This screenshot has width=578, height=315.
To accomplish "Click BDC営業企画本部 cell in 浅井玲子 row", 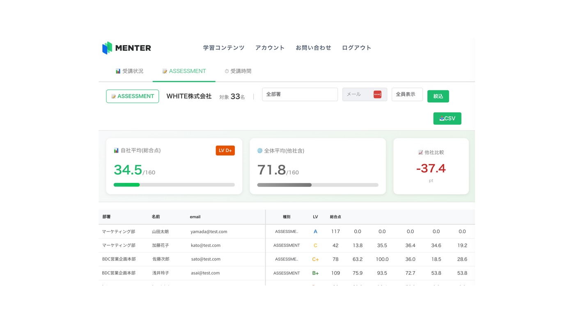I will click(x=119, y=273).
